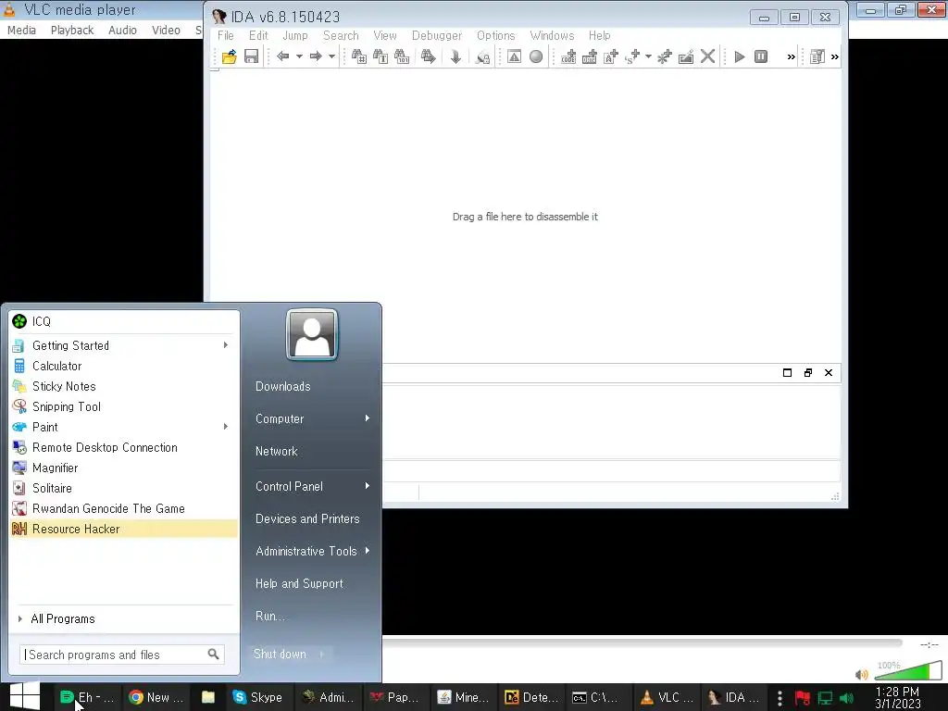Click the Make code icon in IDA toolbar

pos(568,56)
